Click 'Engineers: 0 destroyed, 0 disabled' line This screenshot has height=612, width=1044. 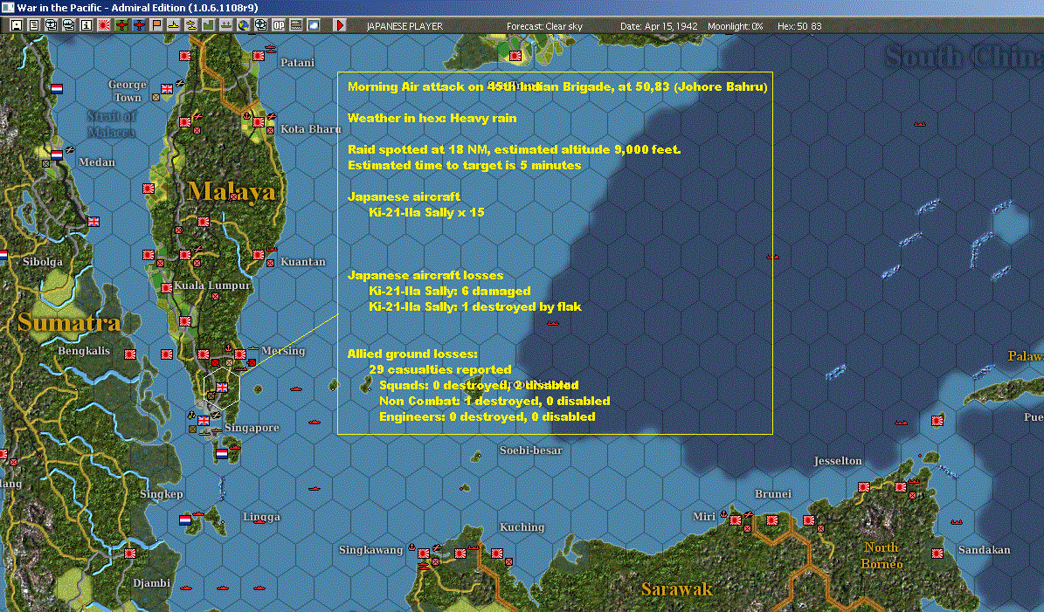tap(487, 416)
